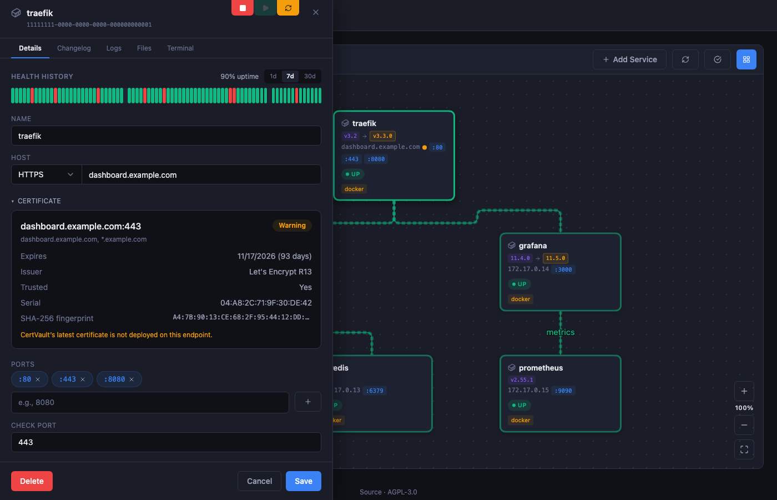777x500 pixels.
Task: Remove port :8080 chip
Action: (132, 379)
